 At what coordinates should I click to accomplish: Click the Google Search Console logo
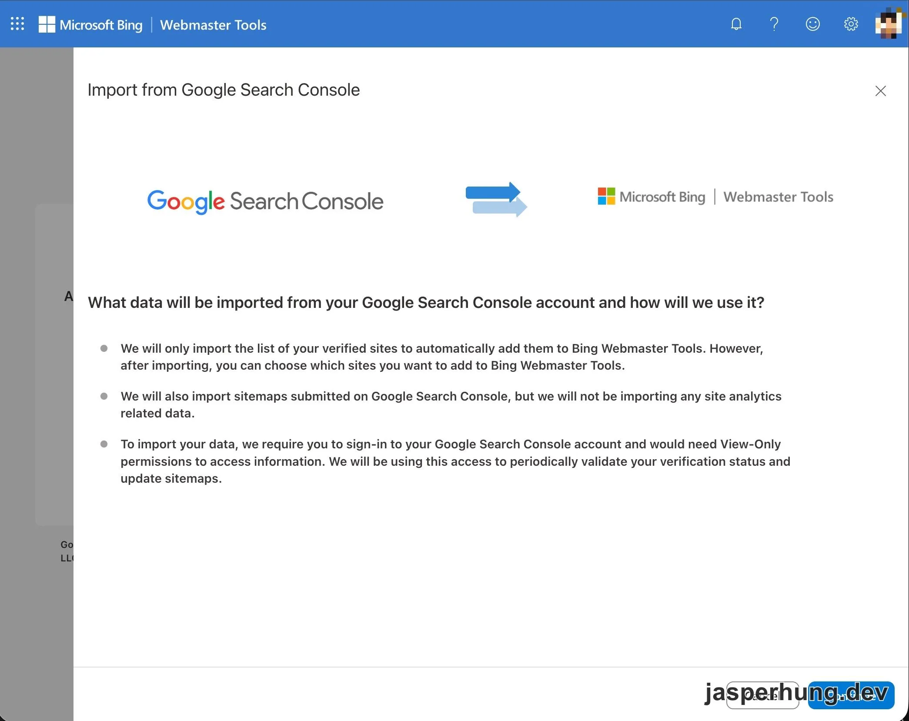[x=265, y=201]
